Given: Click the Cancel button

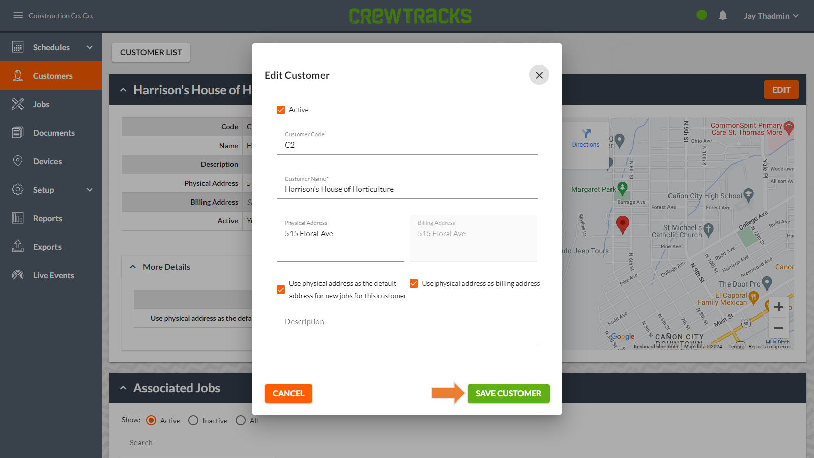Looking at the screenshot, I should click(x=288, y=393).
